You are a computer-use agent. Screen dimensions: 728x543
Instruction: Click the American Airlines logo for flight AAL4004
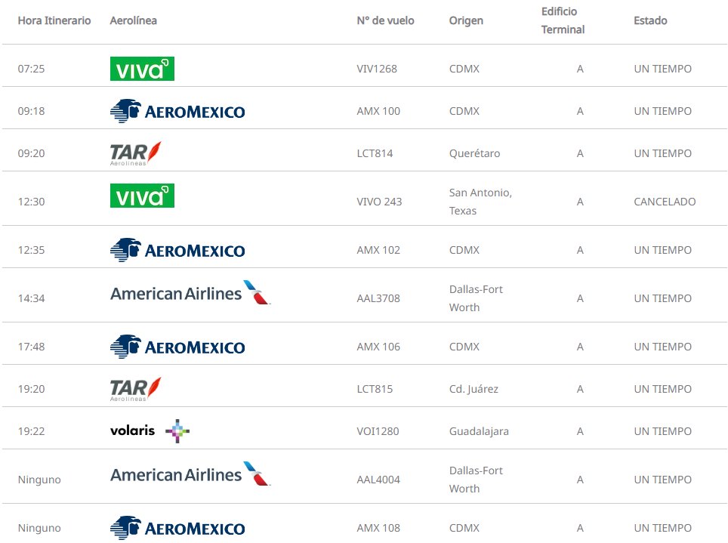click(x=190, y=474)
